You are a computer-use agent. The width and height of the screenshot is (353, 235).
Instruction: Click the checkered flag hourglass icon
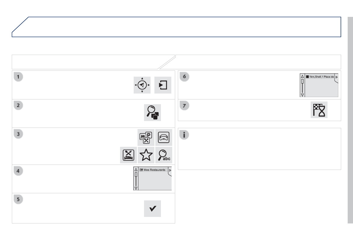point(319,110)
